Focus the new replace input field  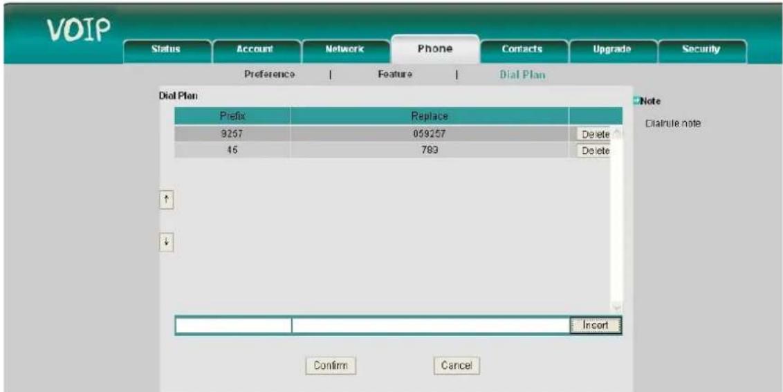(x=430, y=326)
